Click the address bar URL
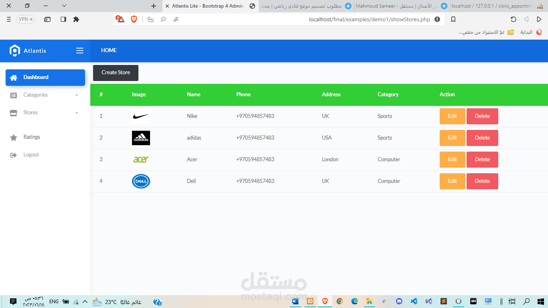This screenshot has width=548, height=308. pos(369,19)
